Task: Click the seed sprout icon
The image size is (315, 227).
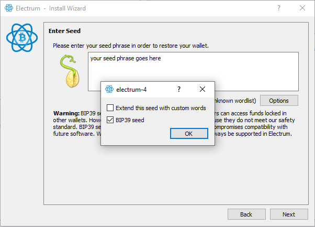Action: click(70, 71)
